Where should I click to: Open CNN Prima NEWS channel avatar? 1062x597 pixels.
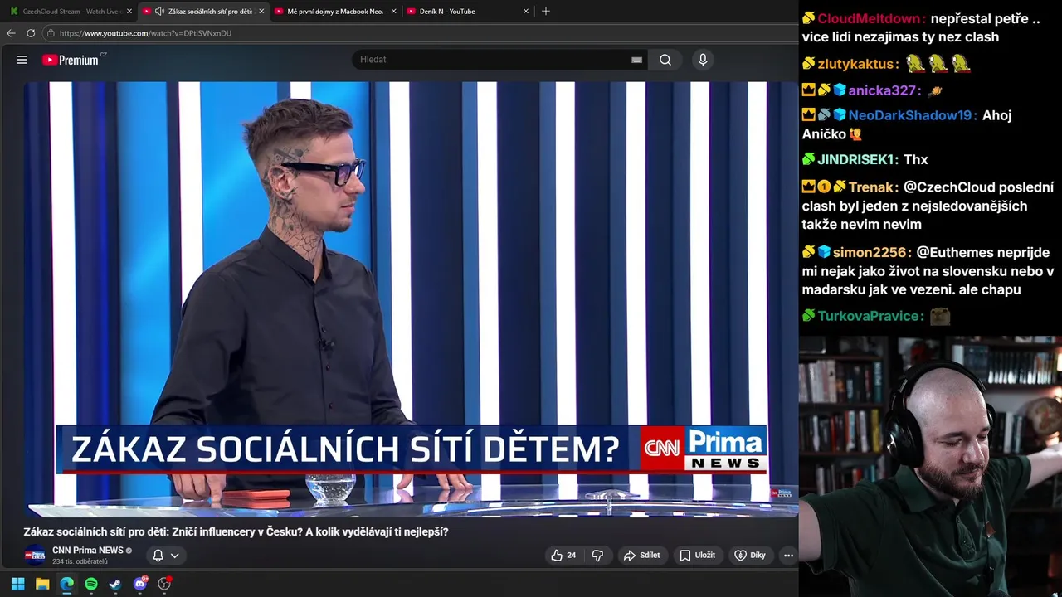pyautogui.click(x=35, y=556)
